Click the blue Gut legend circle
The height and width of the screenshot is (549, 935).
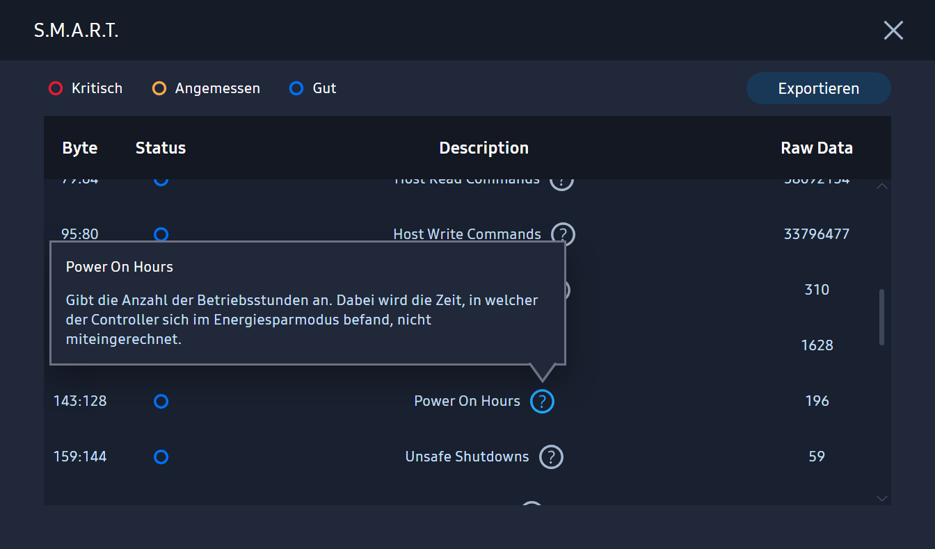coord(296,88)
